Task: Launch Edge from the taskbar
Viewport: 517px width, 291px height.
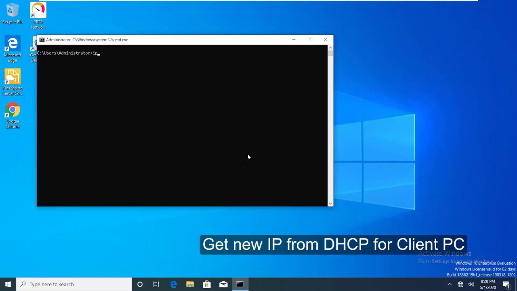Action: 173,284
